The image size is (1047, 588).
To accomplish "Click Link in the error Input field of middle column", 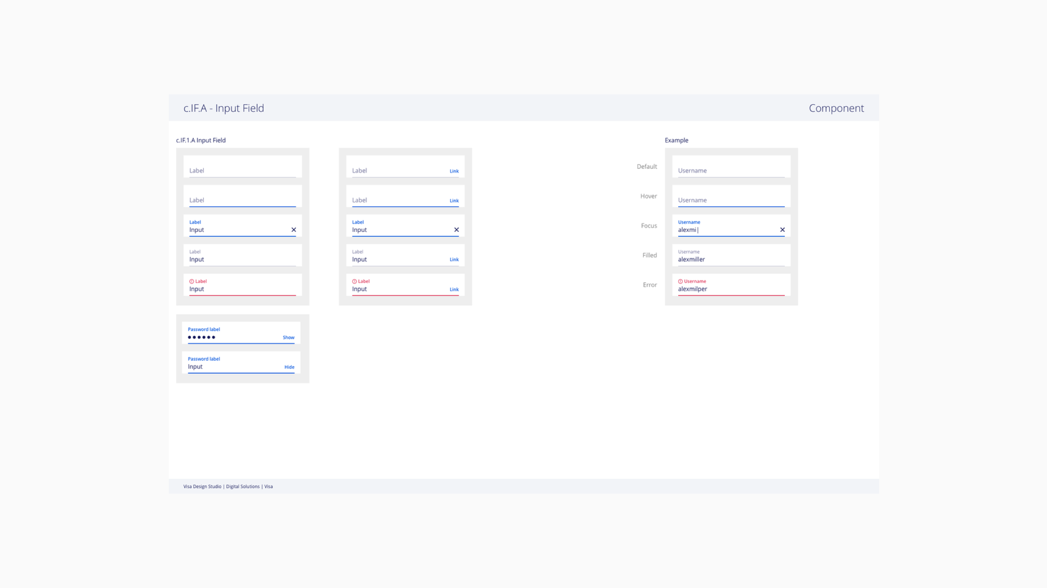I will 454,289.
